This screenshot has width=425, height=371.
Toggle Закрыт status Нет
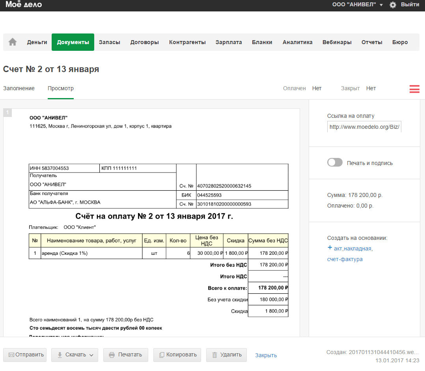click(371, 88)
